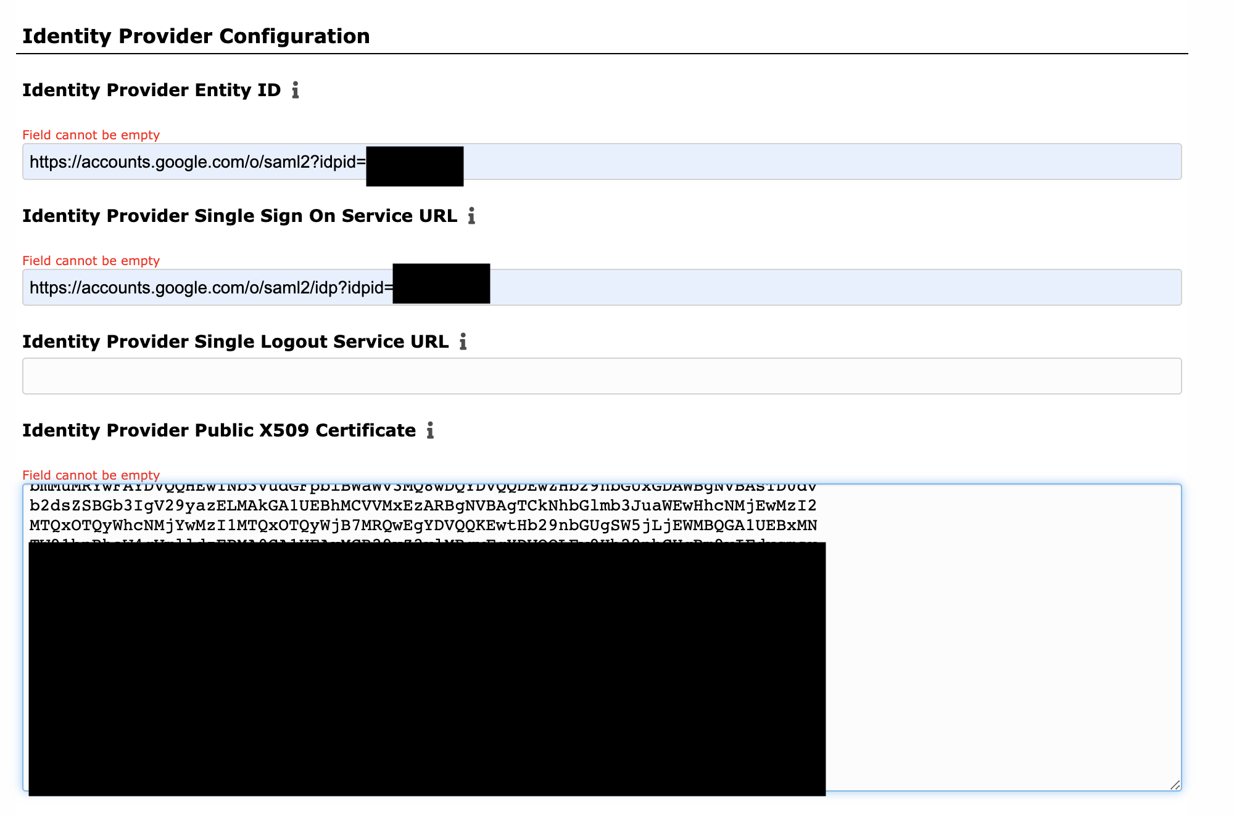Click into the X509 Certificate text area
The height and width of the screenshot is (815, 1234).
point(987,616)
